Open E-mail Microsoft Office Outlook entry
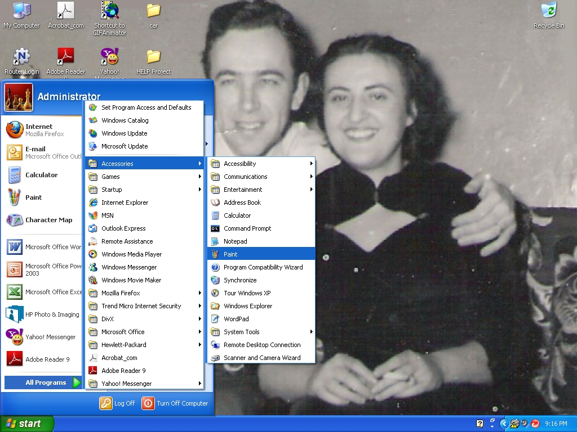The image size is (577, 432). coord(42,152)
